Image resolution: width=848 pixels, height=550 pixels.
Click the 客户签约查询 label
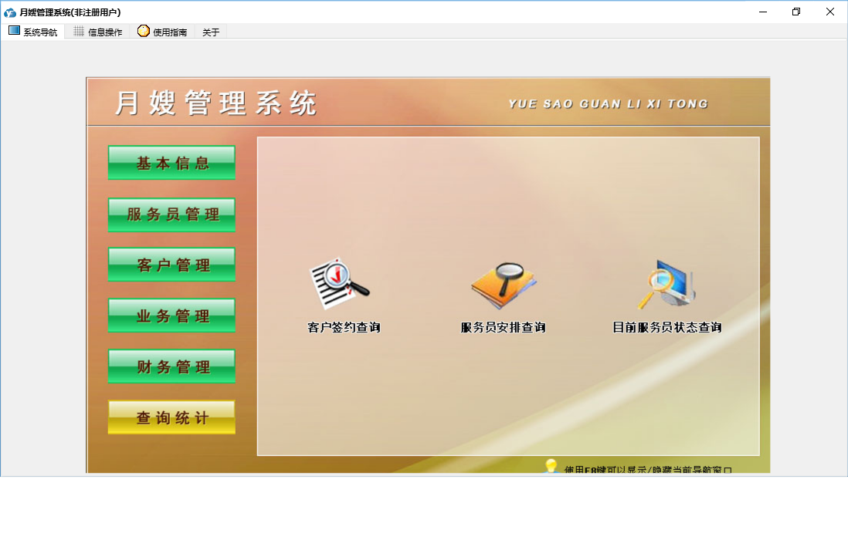[344, 327]
